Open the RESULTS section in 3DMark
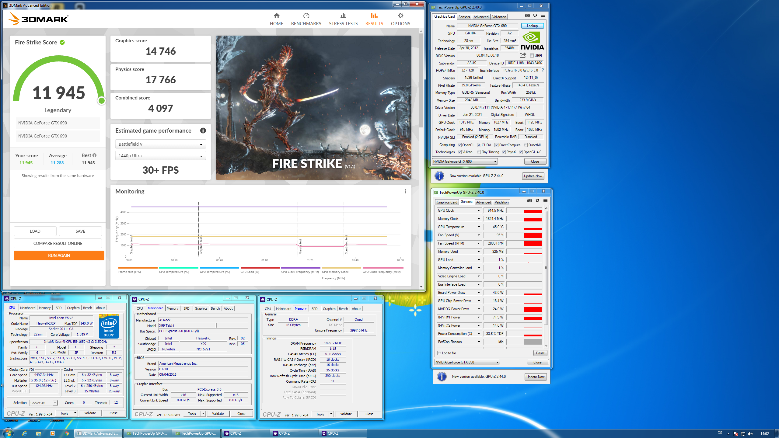Image resolution: width=779 pixels, height=438 pixels. (x=374, y=19)
